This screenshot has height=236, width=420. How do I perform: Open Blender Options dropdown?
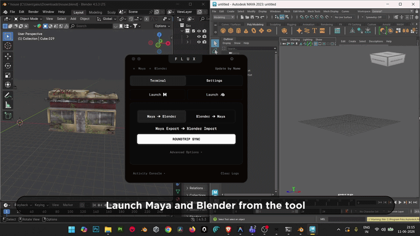[x=162, y=26]
